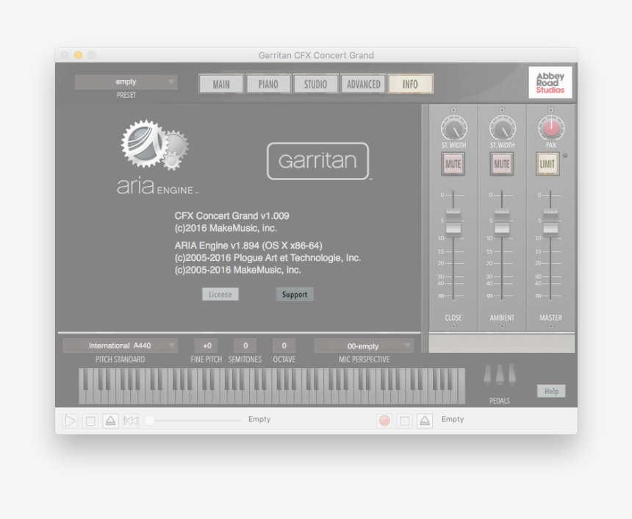Click the Support button
Screen dimensions: 632x519
(x=295, y=294)
